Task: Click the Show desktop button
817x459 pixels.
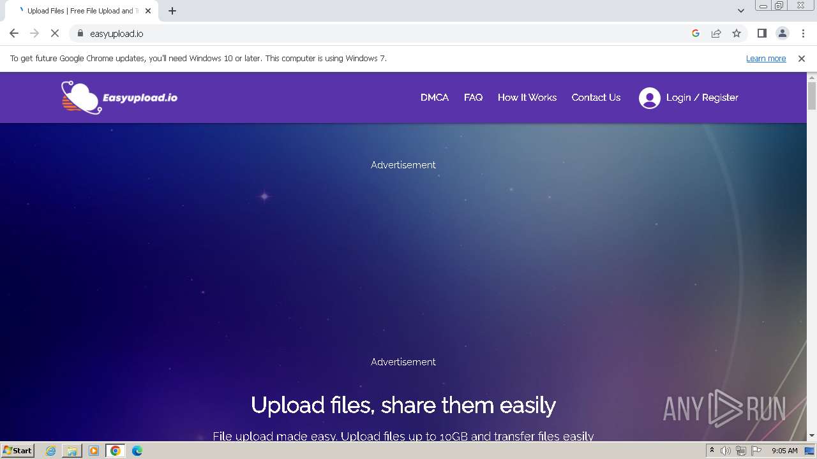Action: tap(809, 451)
